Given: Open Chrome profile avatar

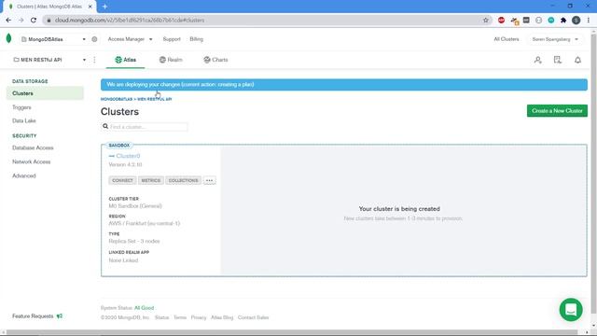Looking at the screenshot, I should click(x=576, y=21).
